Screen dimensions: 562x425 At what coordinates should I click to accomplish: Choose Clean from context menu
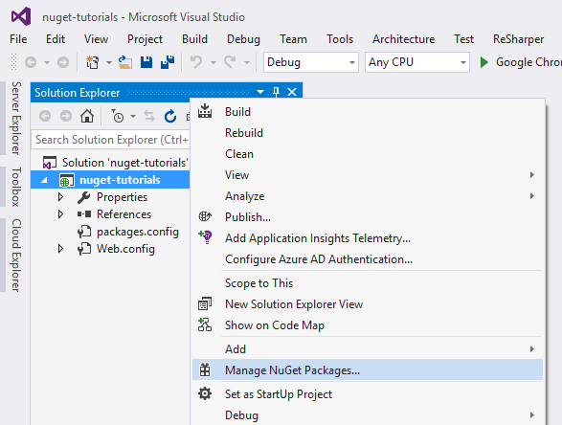click(368, 154)
